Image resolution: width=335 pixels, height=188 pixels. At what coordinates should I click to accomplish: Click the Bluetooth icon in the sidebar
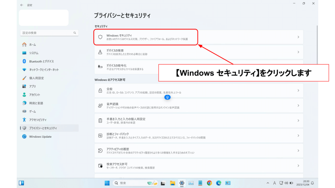click(x=24, y=61)
